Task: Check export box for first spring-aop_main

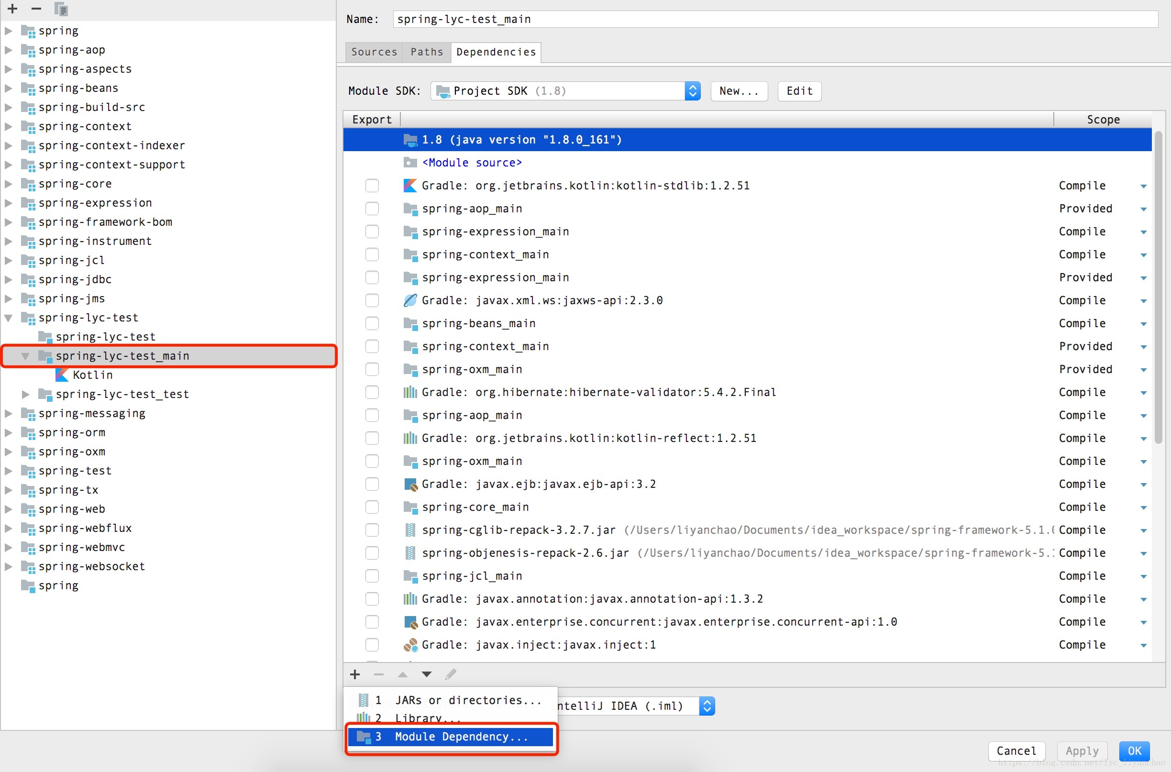Action: pos(372,209)
